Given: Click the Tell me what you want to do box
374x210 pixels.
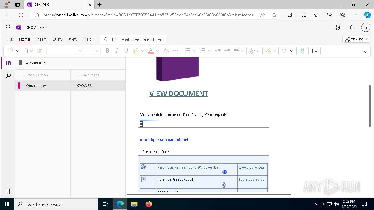Looking at the screenshot, I should point(133,40).
